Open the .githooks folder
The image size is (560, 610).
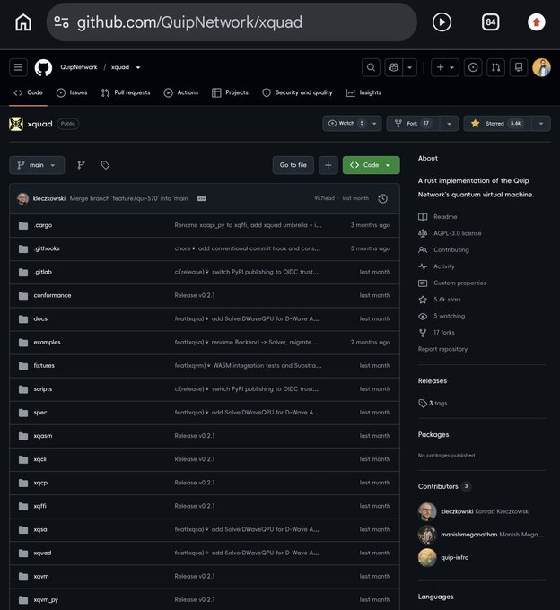tap(47, 248)
